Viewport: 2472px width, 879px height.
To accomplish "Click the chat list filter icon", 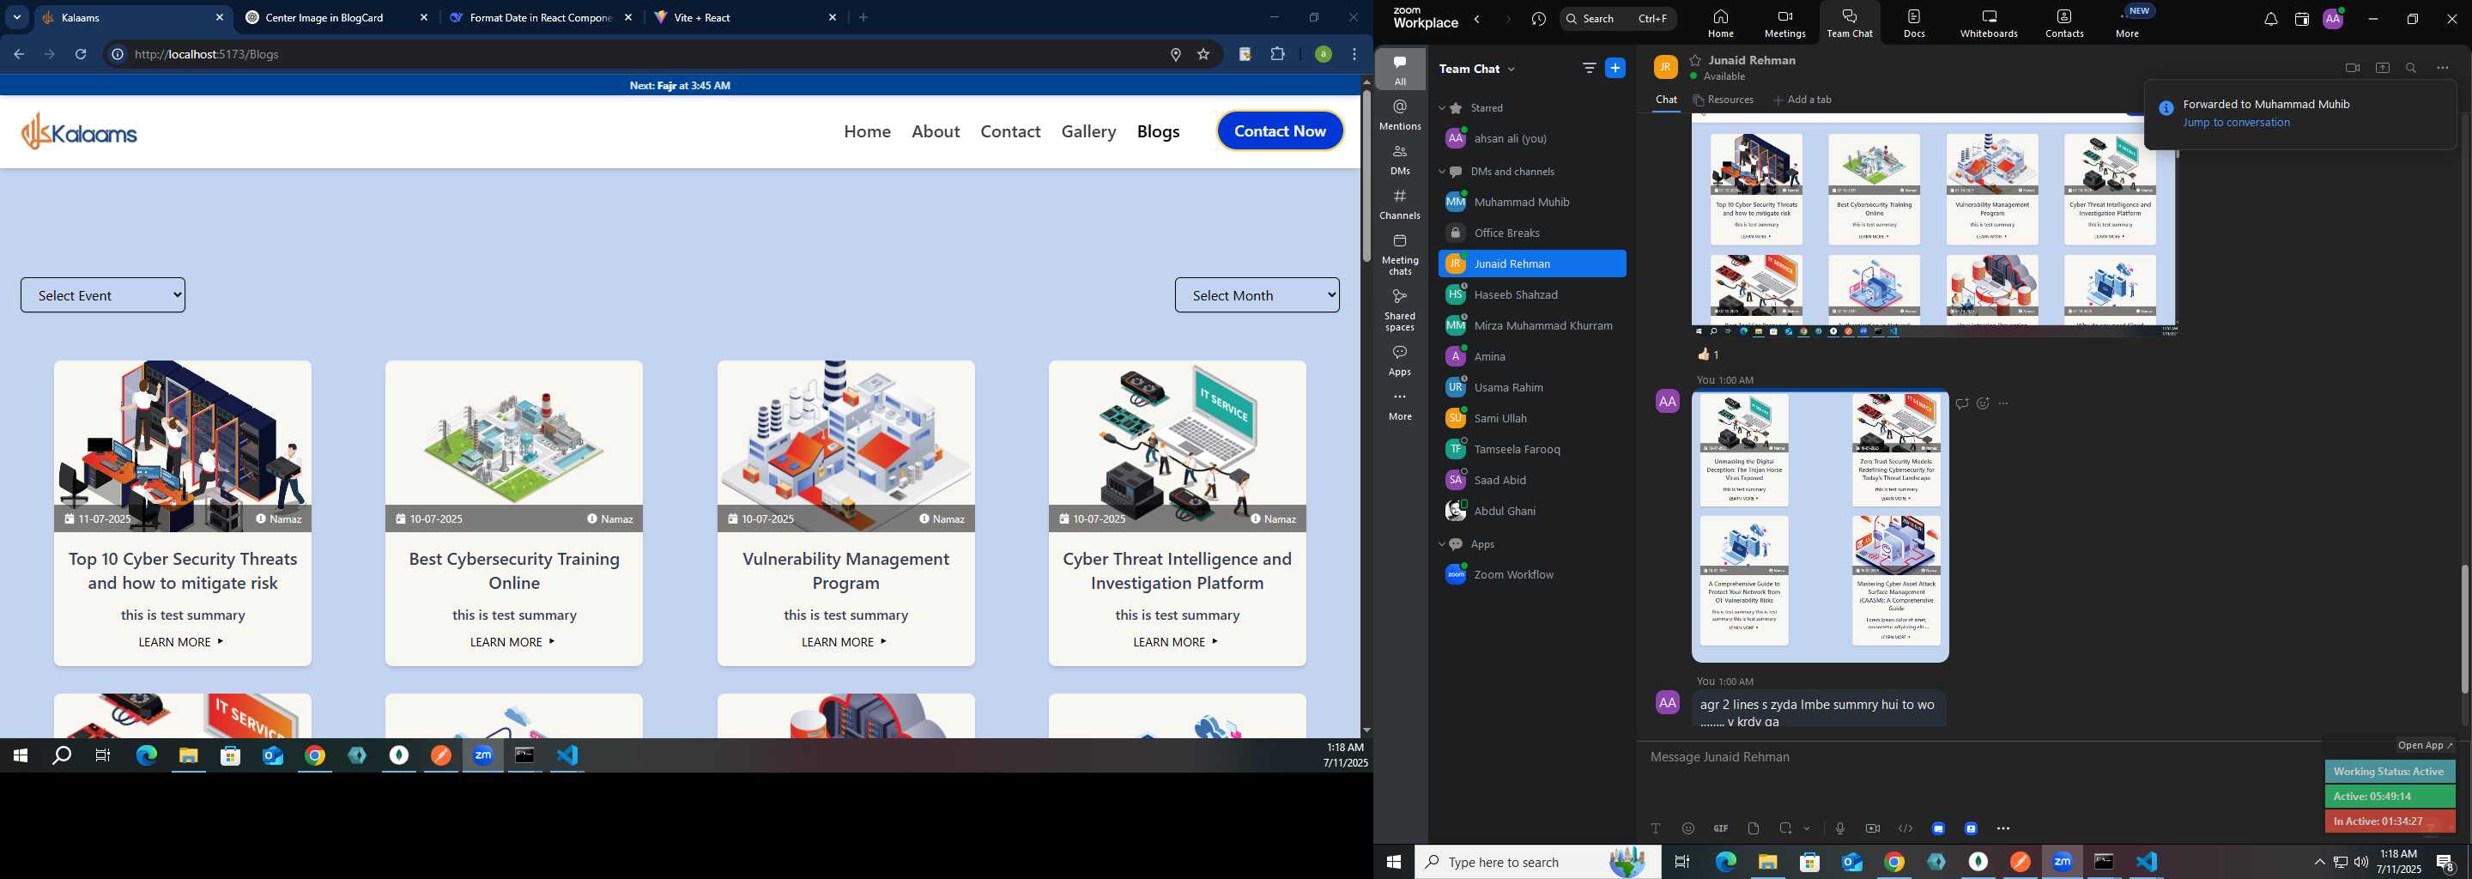I will [1589, 68].
